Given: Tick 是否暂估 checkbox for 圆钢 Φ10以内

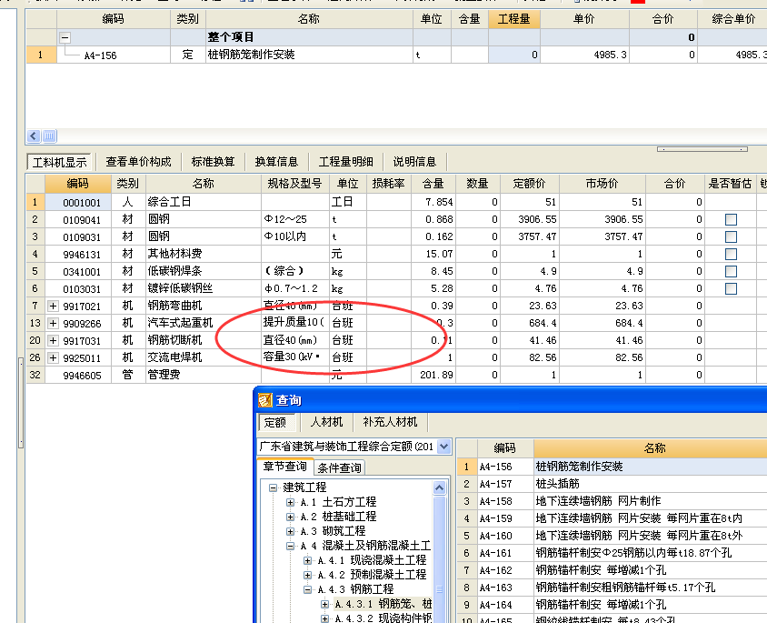Looking at the screenshot, I should coord(731,236).
